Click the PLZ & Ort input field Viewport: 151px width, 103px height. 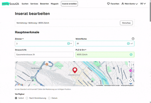pos(105,55)
